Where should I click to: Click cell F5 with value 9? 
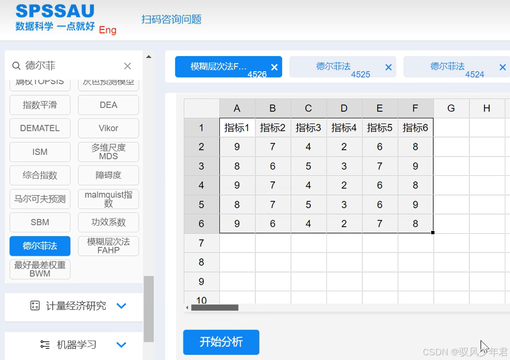pyautogui.click(x=415, y=205)
